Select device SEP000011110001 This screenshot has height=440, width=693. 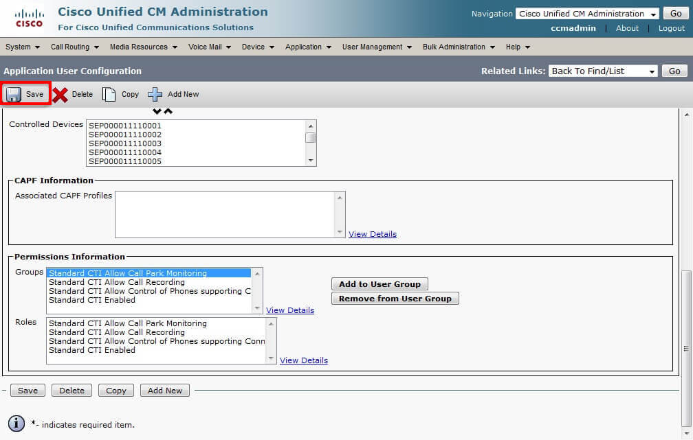(x=125, y=126)
